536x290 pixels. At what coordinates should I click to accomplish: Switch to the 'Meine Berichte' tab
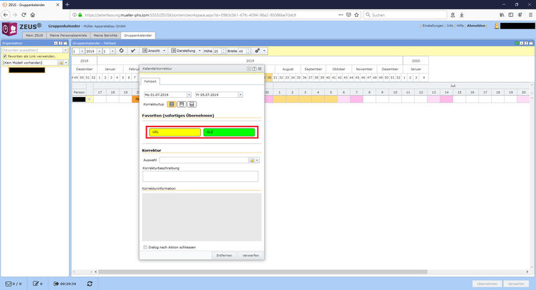tap(106, 35)
